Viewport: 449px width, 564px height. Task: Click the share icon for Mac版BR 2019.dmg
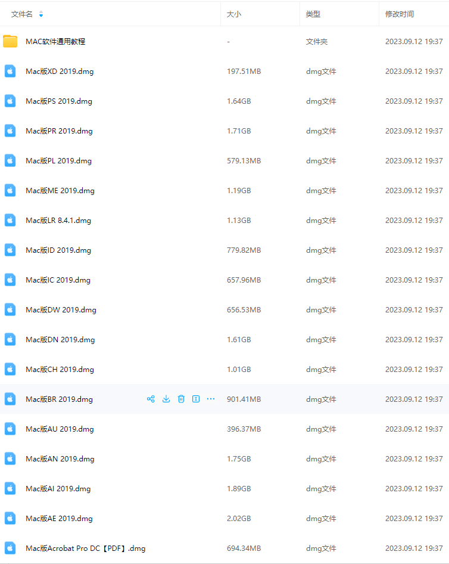pos(151,399)
